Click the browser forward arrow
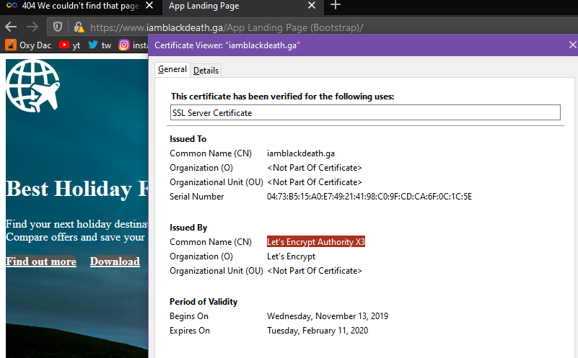578x358 pixels. 32,27
